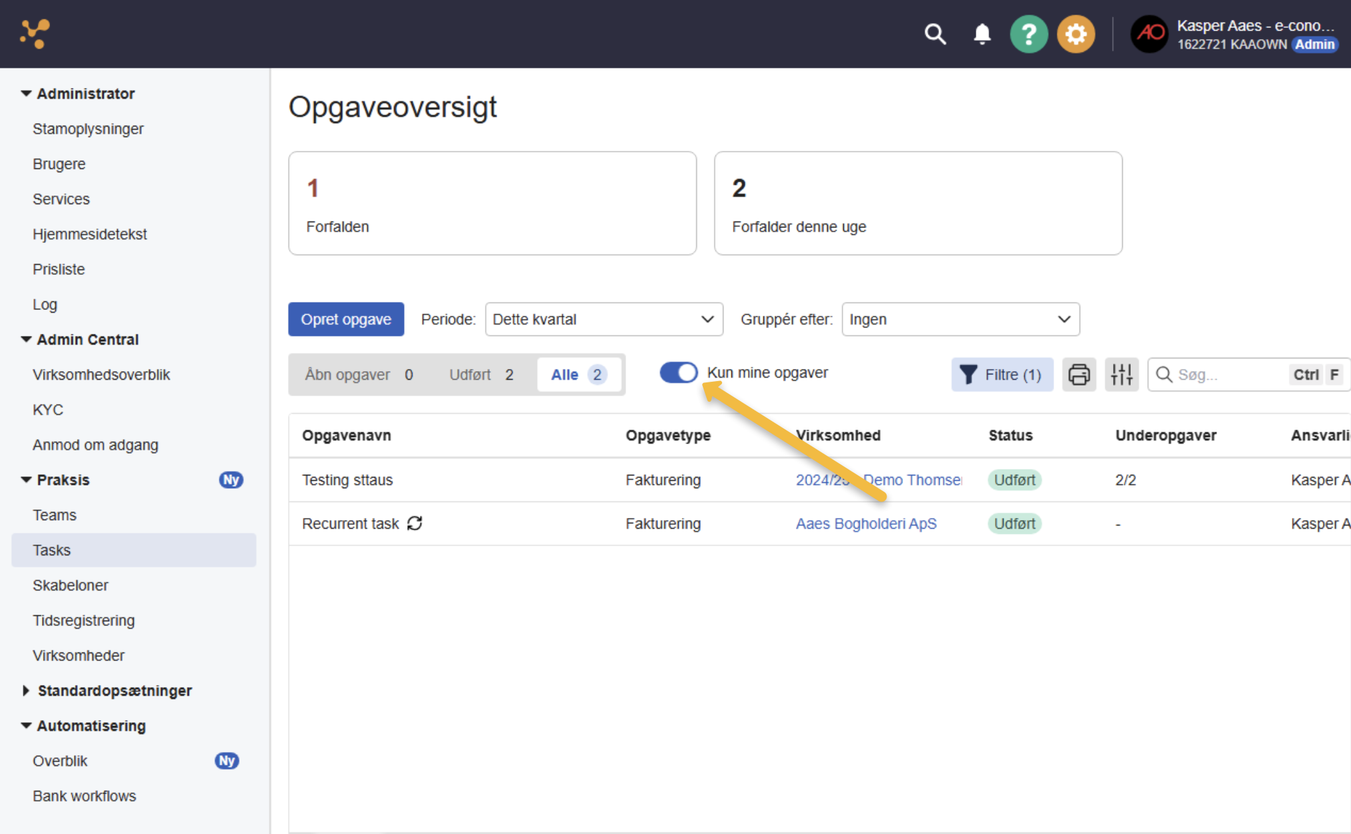The width and height of the screenshot is (1351, 834).
Task: Open Prisliste in sidebar
Action: (x=59, y=269)
